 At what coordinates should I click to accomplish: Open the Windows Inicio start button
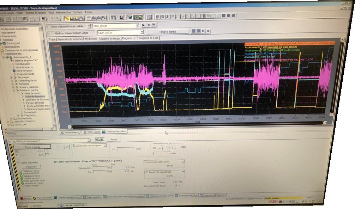[x=23, y=206]
